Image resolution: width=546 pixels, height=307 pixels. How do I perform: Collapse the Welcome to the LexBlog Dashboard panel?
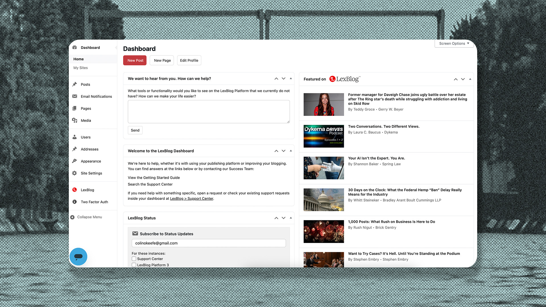[291, 151]
